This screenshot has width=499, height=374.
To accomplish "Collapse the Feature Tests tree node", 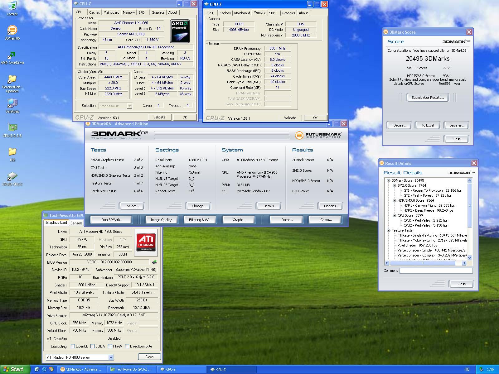I will coord(389,230).
